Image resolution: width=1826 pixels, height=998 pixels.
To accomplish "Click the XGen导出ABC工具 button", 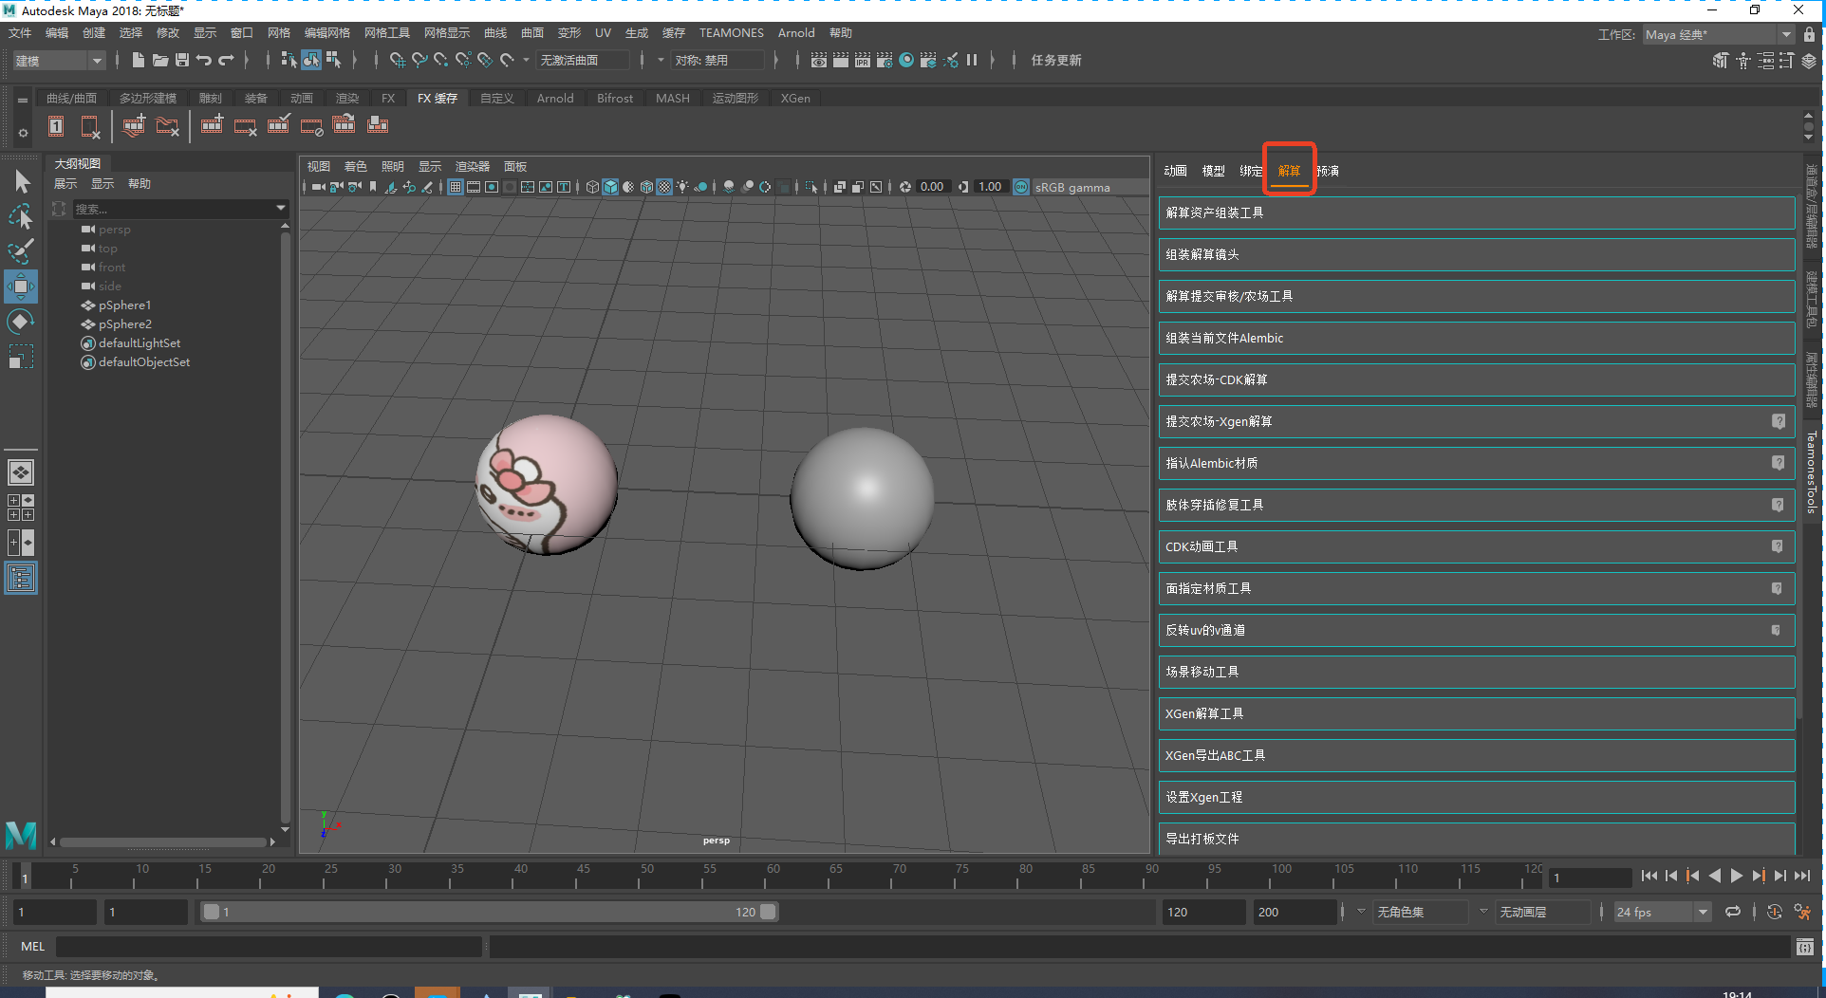I will (1476, 755).
